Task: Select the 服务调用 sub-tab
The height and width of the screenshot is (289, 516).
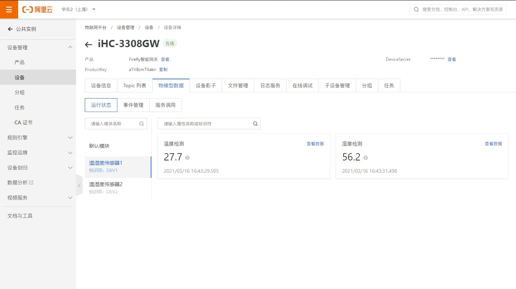Action: click(x=166, y=105)
